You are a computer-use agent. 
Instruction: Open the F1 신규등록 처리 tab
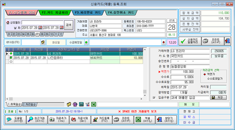click(x=21, y=13)
